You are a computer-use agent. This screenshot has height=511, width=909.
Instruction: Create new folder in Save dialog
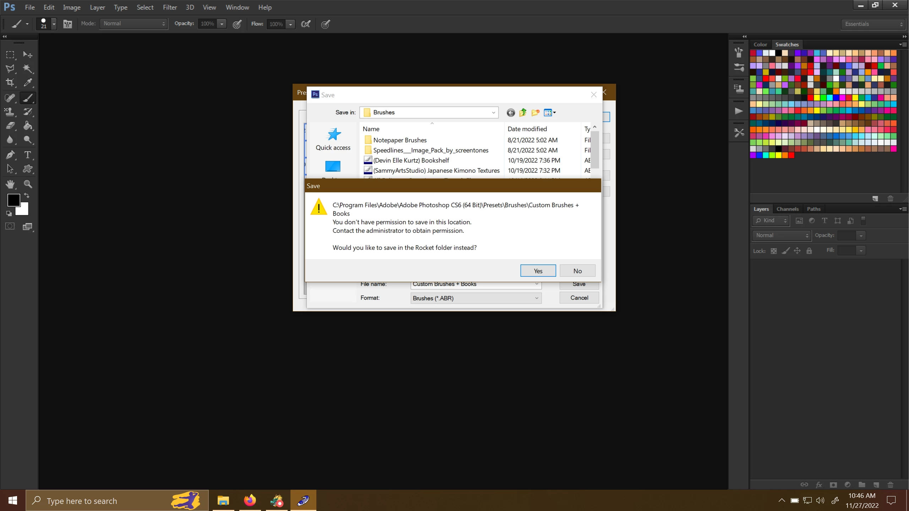click(535, 112)
